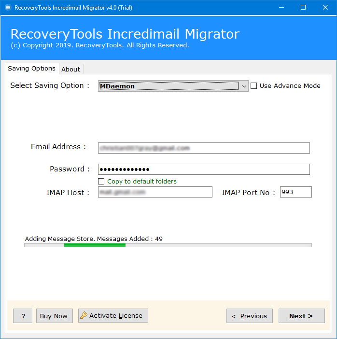337x339 pixels.
Task: Click the green message progress bar
Action: [x=168, y=245]
